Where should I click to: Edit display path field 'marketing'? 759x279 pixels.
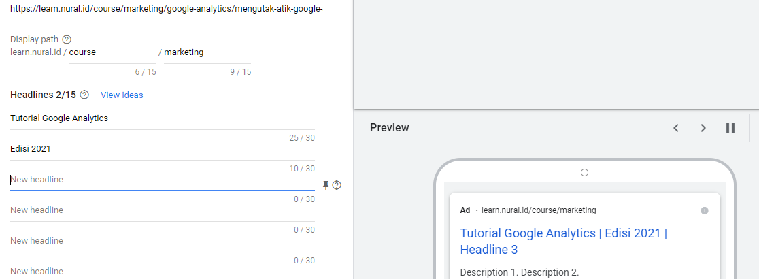(x=207, y=52)
